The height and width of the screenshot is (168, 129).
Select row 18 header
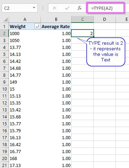(4, 144)
